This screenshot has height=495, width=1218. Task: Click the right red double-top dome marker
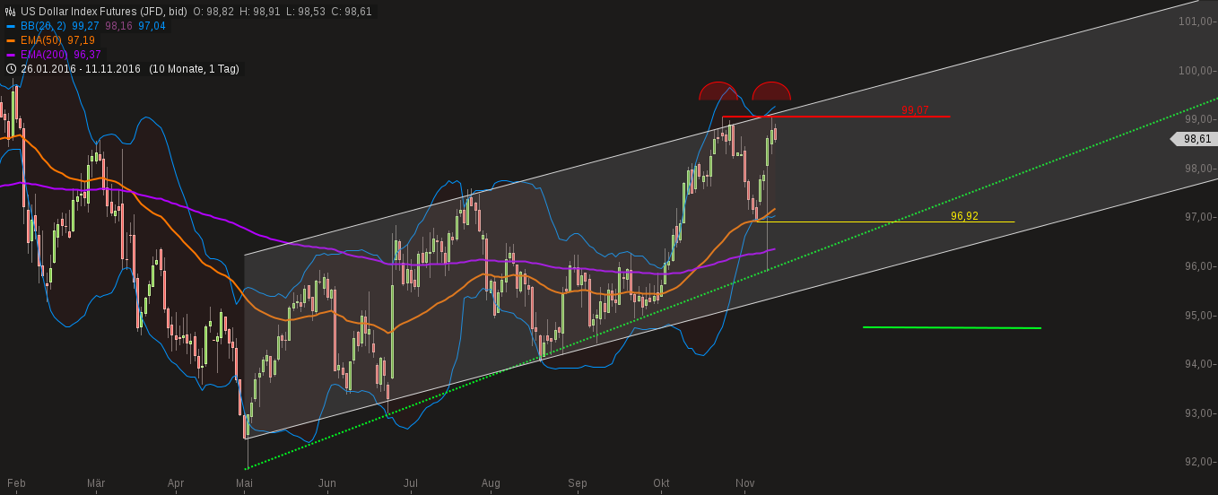[x=771, y=90]
